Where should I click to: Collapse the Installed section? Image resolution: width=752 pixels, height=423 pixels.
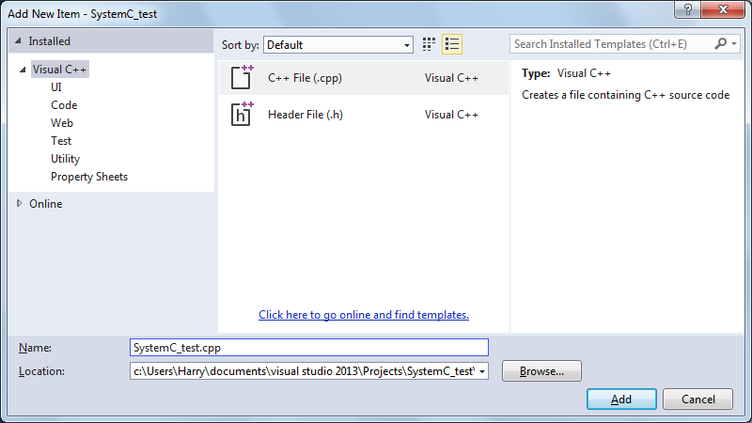(20, 41)
